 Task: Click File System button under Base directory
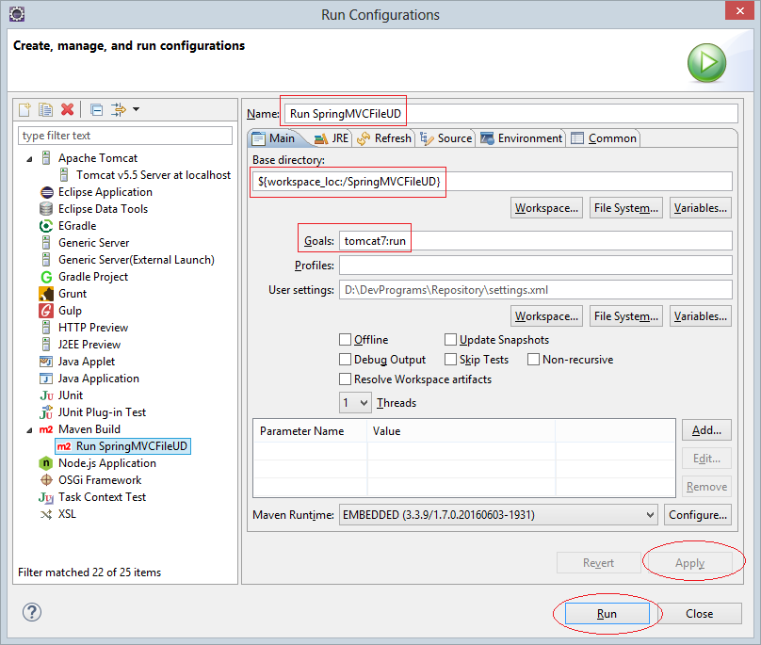[626, 208]
